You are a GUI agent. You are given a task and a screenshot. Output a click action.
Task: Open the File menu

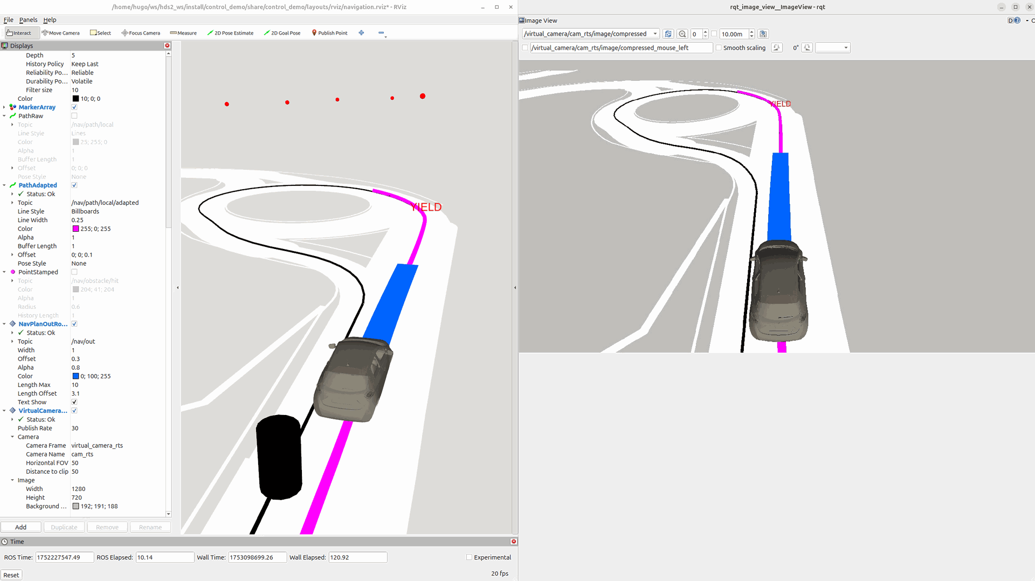click(9, 20)
